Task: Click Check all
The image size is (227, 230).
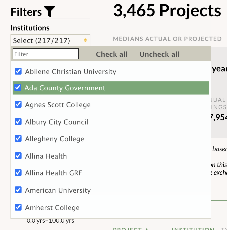Action: click(112, 54)
